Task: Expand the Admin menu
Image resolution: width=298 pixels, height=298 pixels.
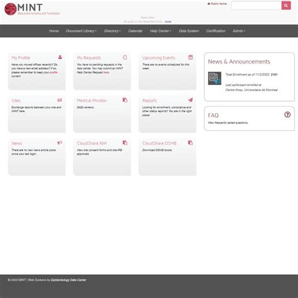Action: tap(239, 31)
